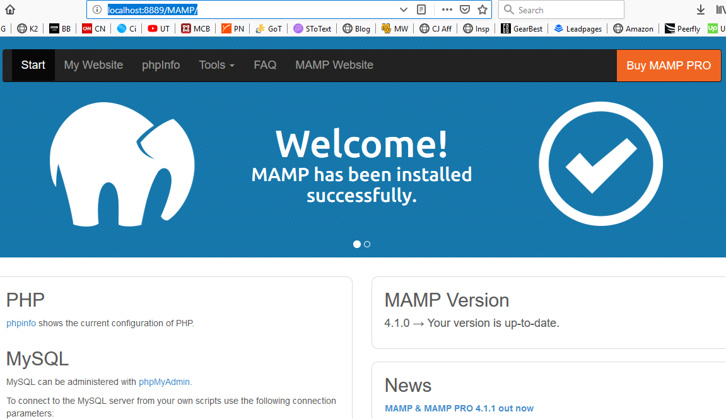Expand the Tools dropdown menu
Image resolution: width=726 pixels, height=419 pixels.
(x=217, y=65)
